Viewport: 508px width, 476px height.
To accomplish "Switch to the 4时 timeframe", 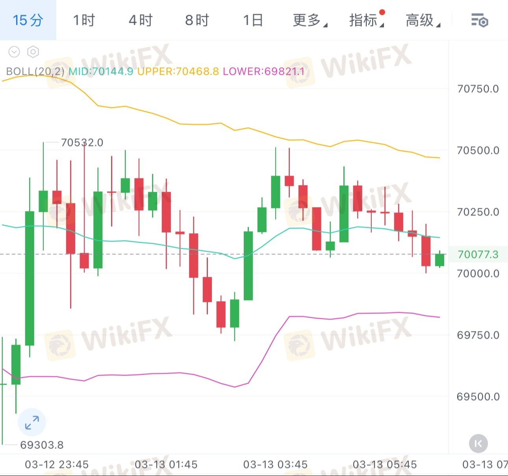I will tap(141, 20).
